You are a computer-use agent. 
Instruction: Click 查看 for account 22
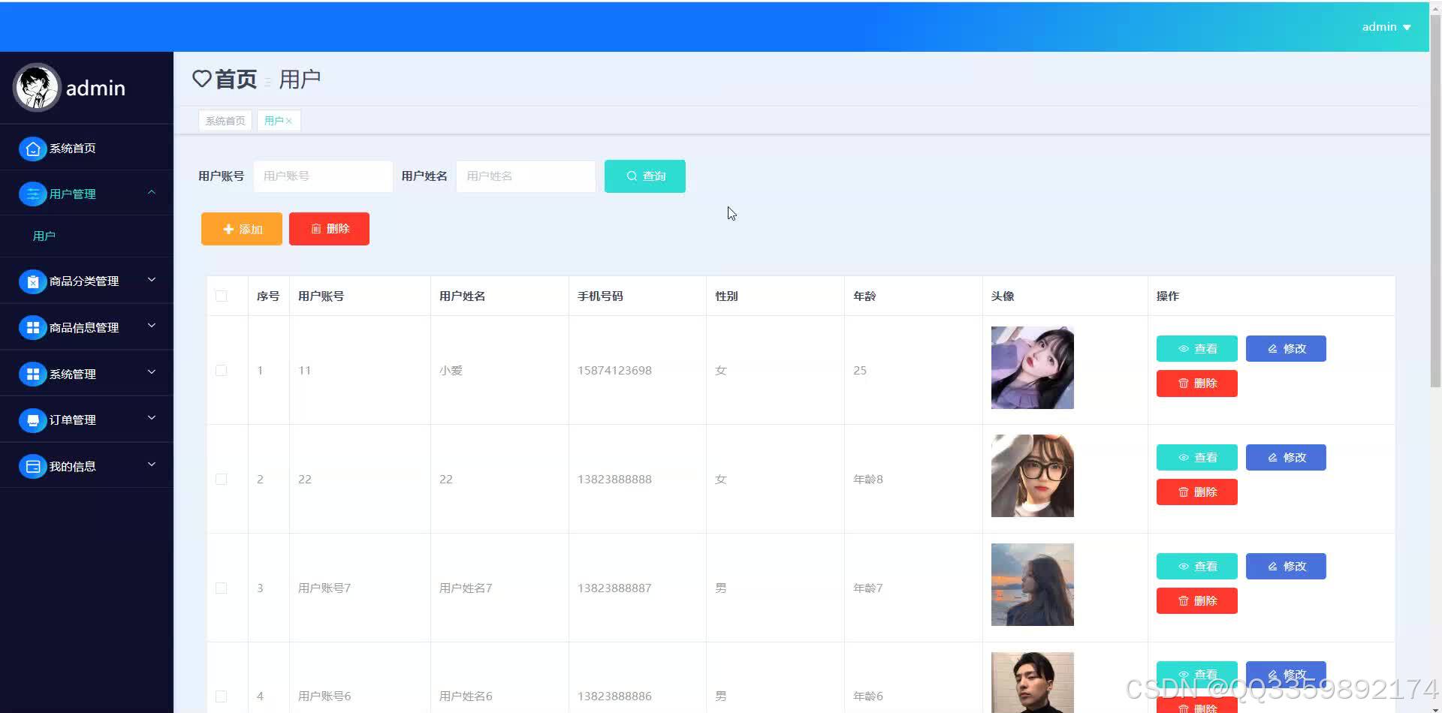coord(1196,458)
